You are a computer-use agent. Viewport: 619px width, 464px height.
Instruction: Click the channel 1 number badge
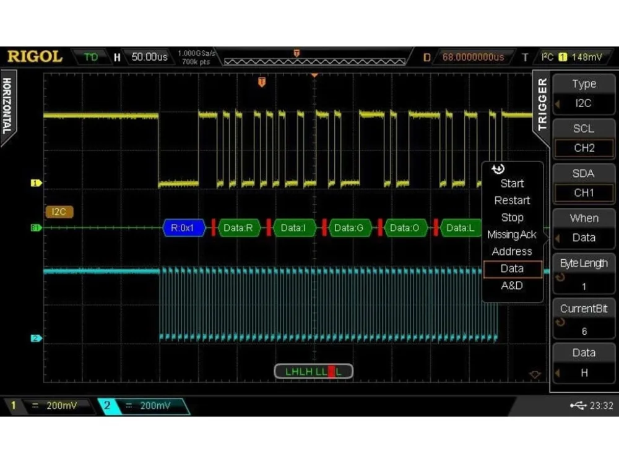[13, 406]
